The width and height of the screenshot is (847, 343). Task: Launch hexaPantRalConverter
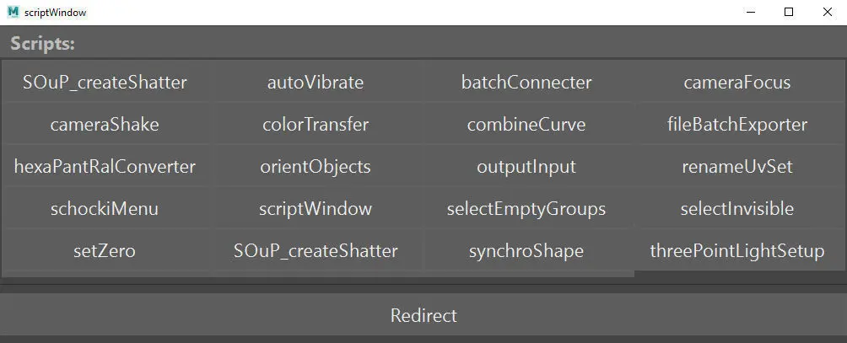pyautogui.click(x=105, y=167)
